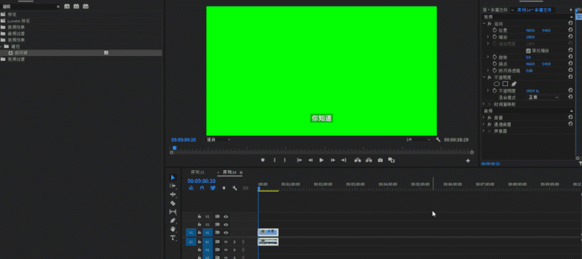Viewport: 582px width, 259px height.
Task: Click the ellipse mask tool under opacity
Action: coord(496,84)
